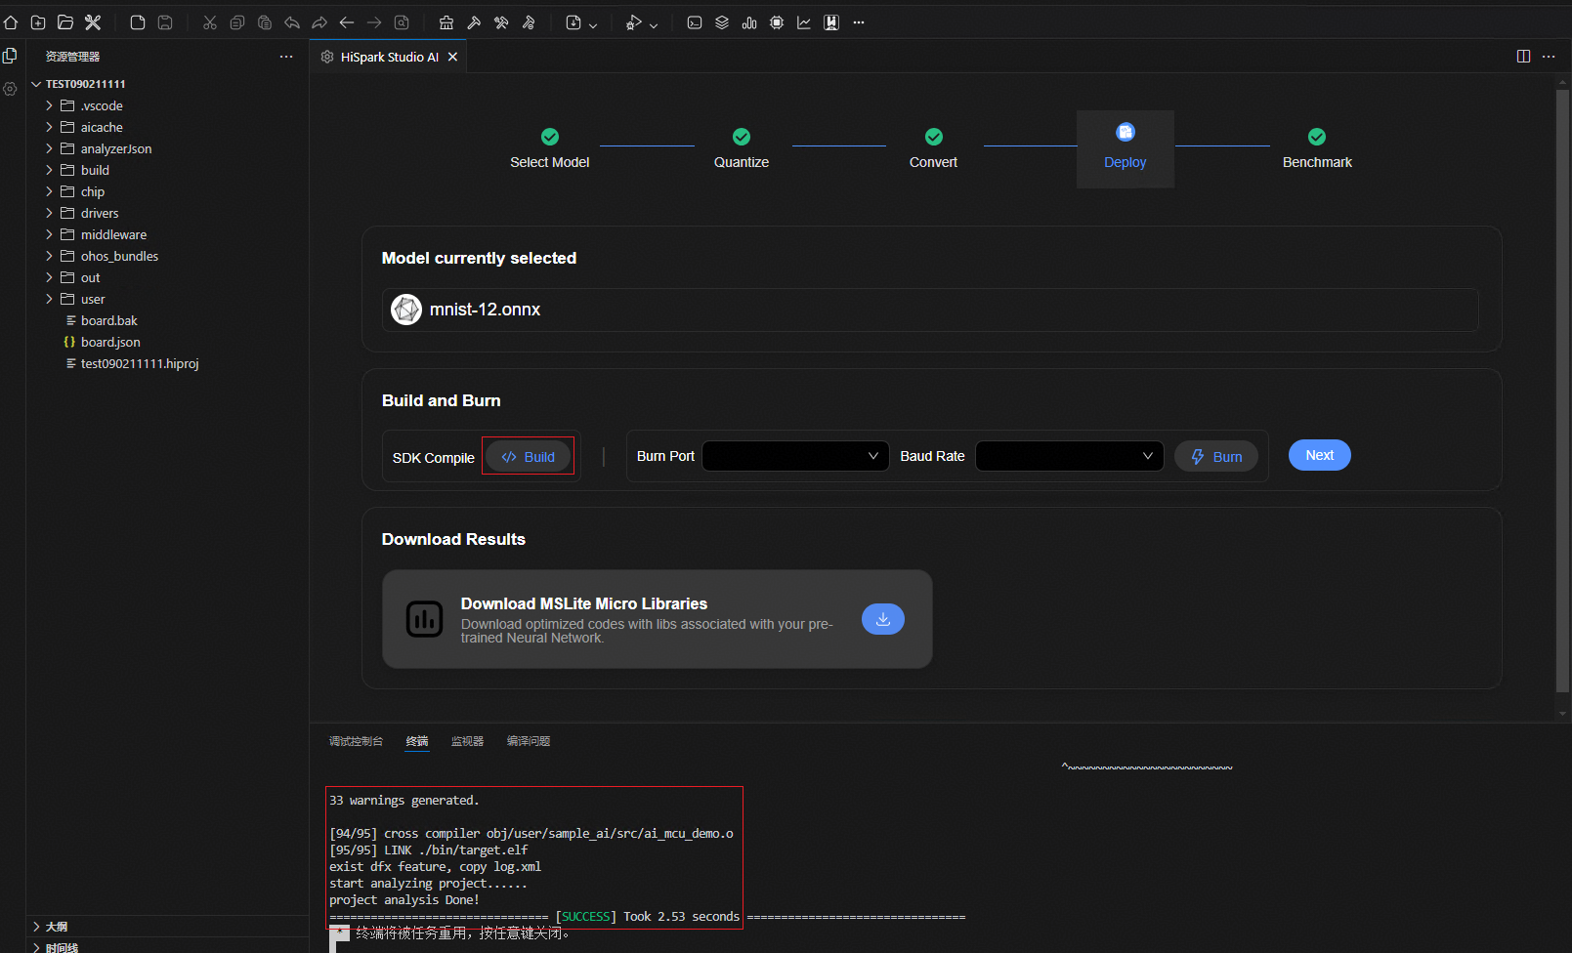Create a new file from the toolbar
Viewport: 1572px width, 953px height.
(x=138, y=22)
